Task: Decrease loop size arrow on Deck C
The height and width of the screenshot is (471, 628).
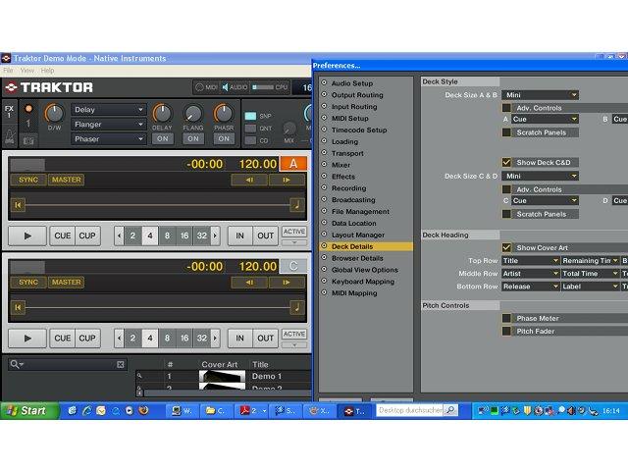Action: [x=119, y=338]
